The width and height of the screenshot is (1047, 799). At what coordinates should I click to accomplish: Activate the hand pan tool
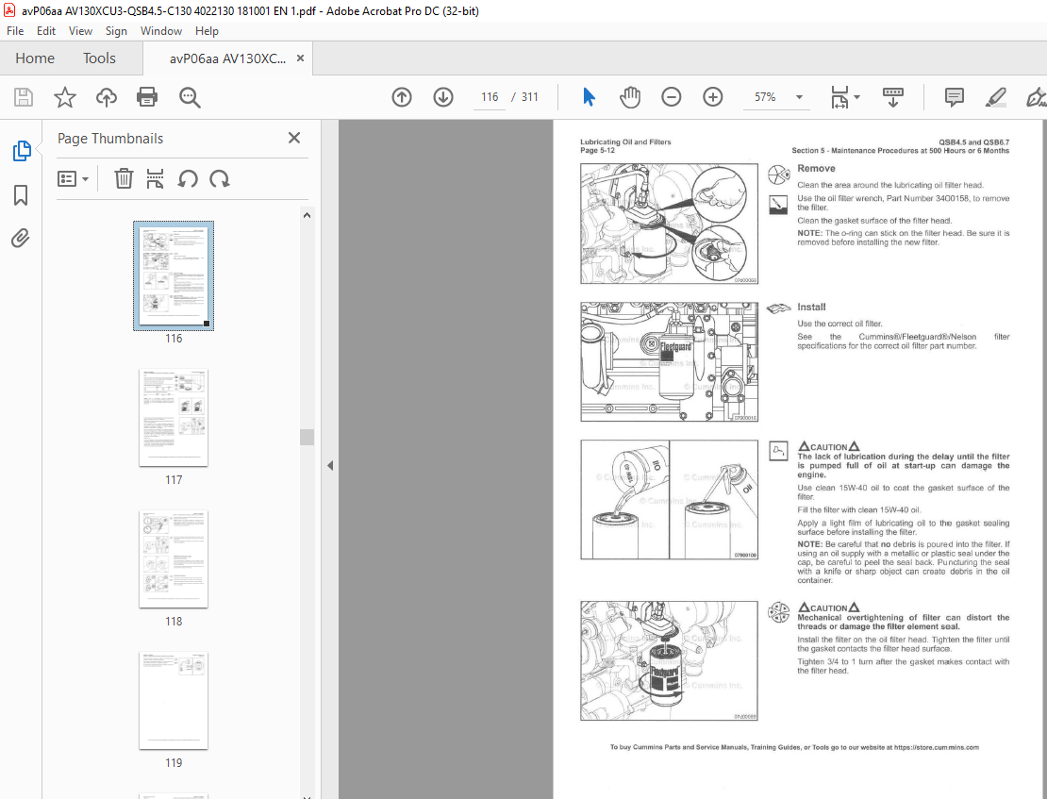click(630, 97)
